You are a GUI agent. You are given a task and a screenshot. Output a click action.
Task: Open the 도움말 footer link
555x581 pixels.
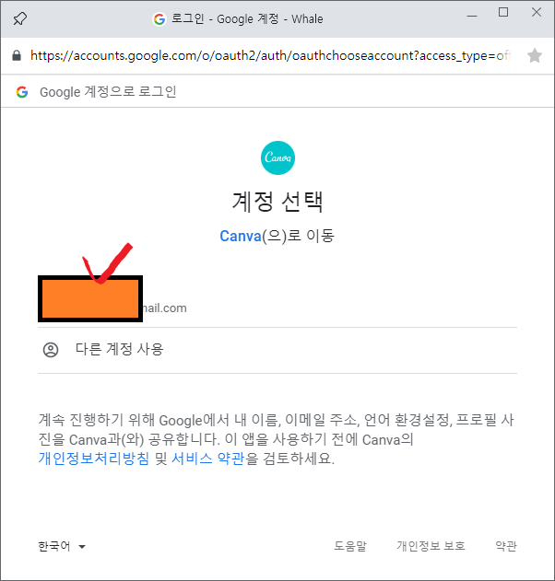(x=349, y=546)
